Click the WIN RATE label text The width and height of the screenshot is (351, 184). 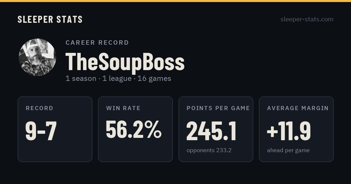123,108
